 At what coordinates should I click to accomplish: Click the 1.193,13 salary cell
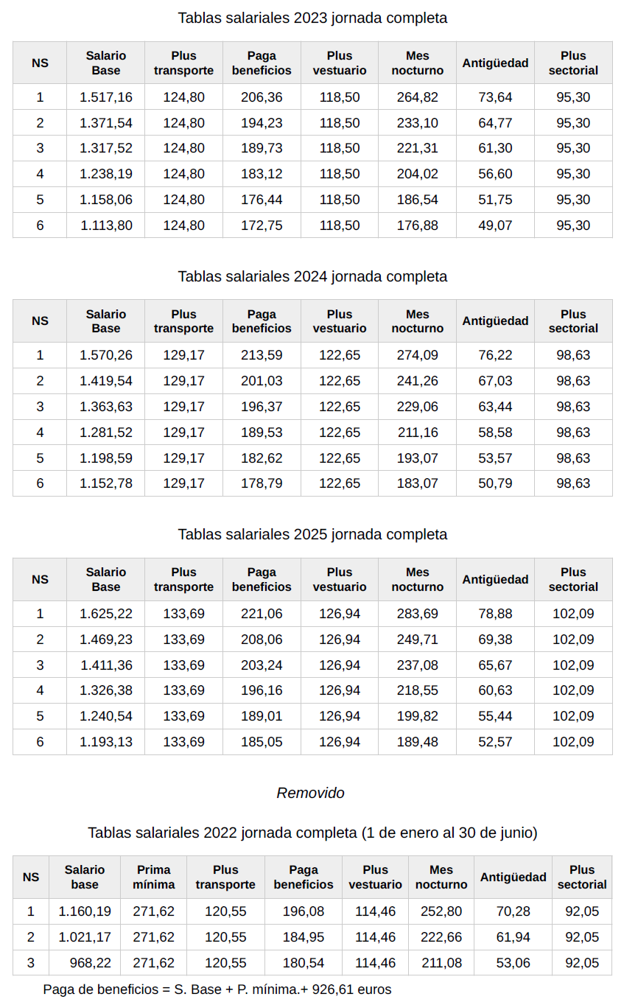106,742
